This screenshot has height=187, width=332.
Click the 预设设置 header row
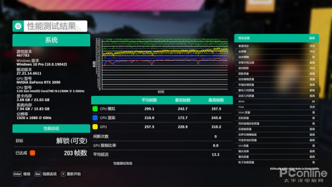pyautogui.click(x=276, y=38)
